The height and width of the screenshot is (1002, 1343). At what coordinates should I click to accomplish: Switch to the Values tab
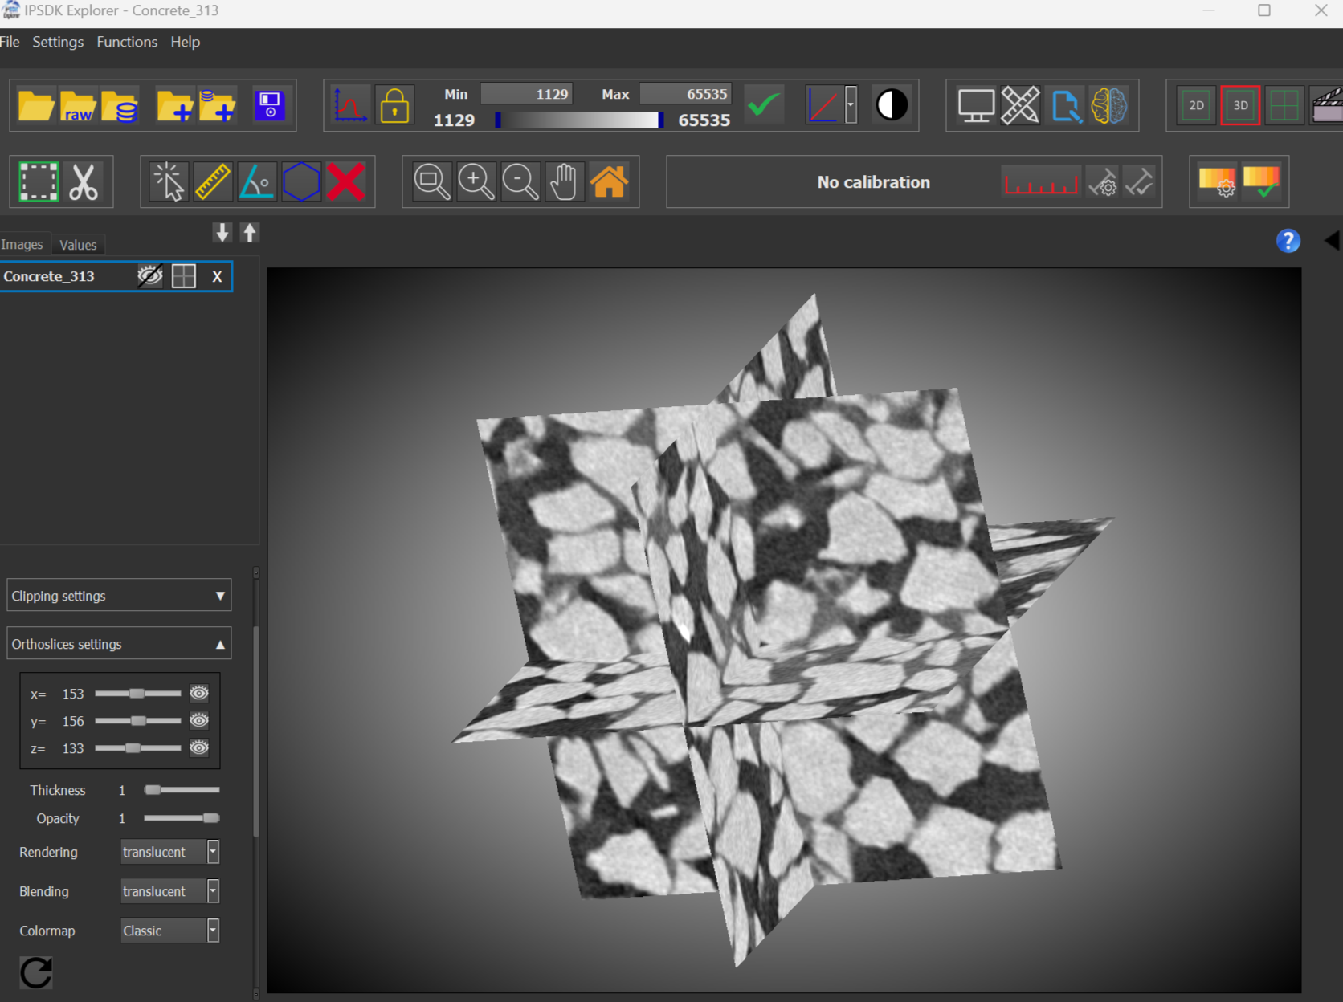pos(77,244)
